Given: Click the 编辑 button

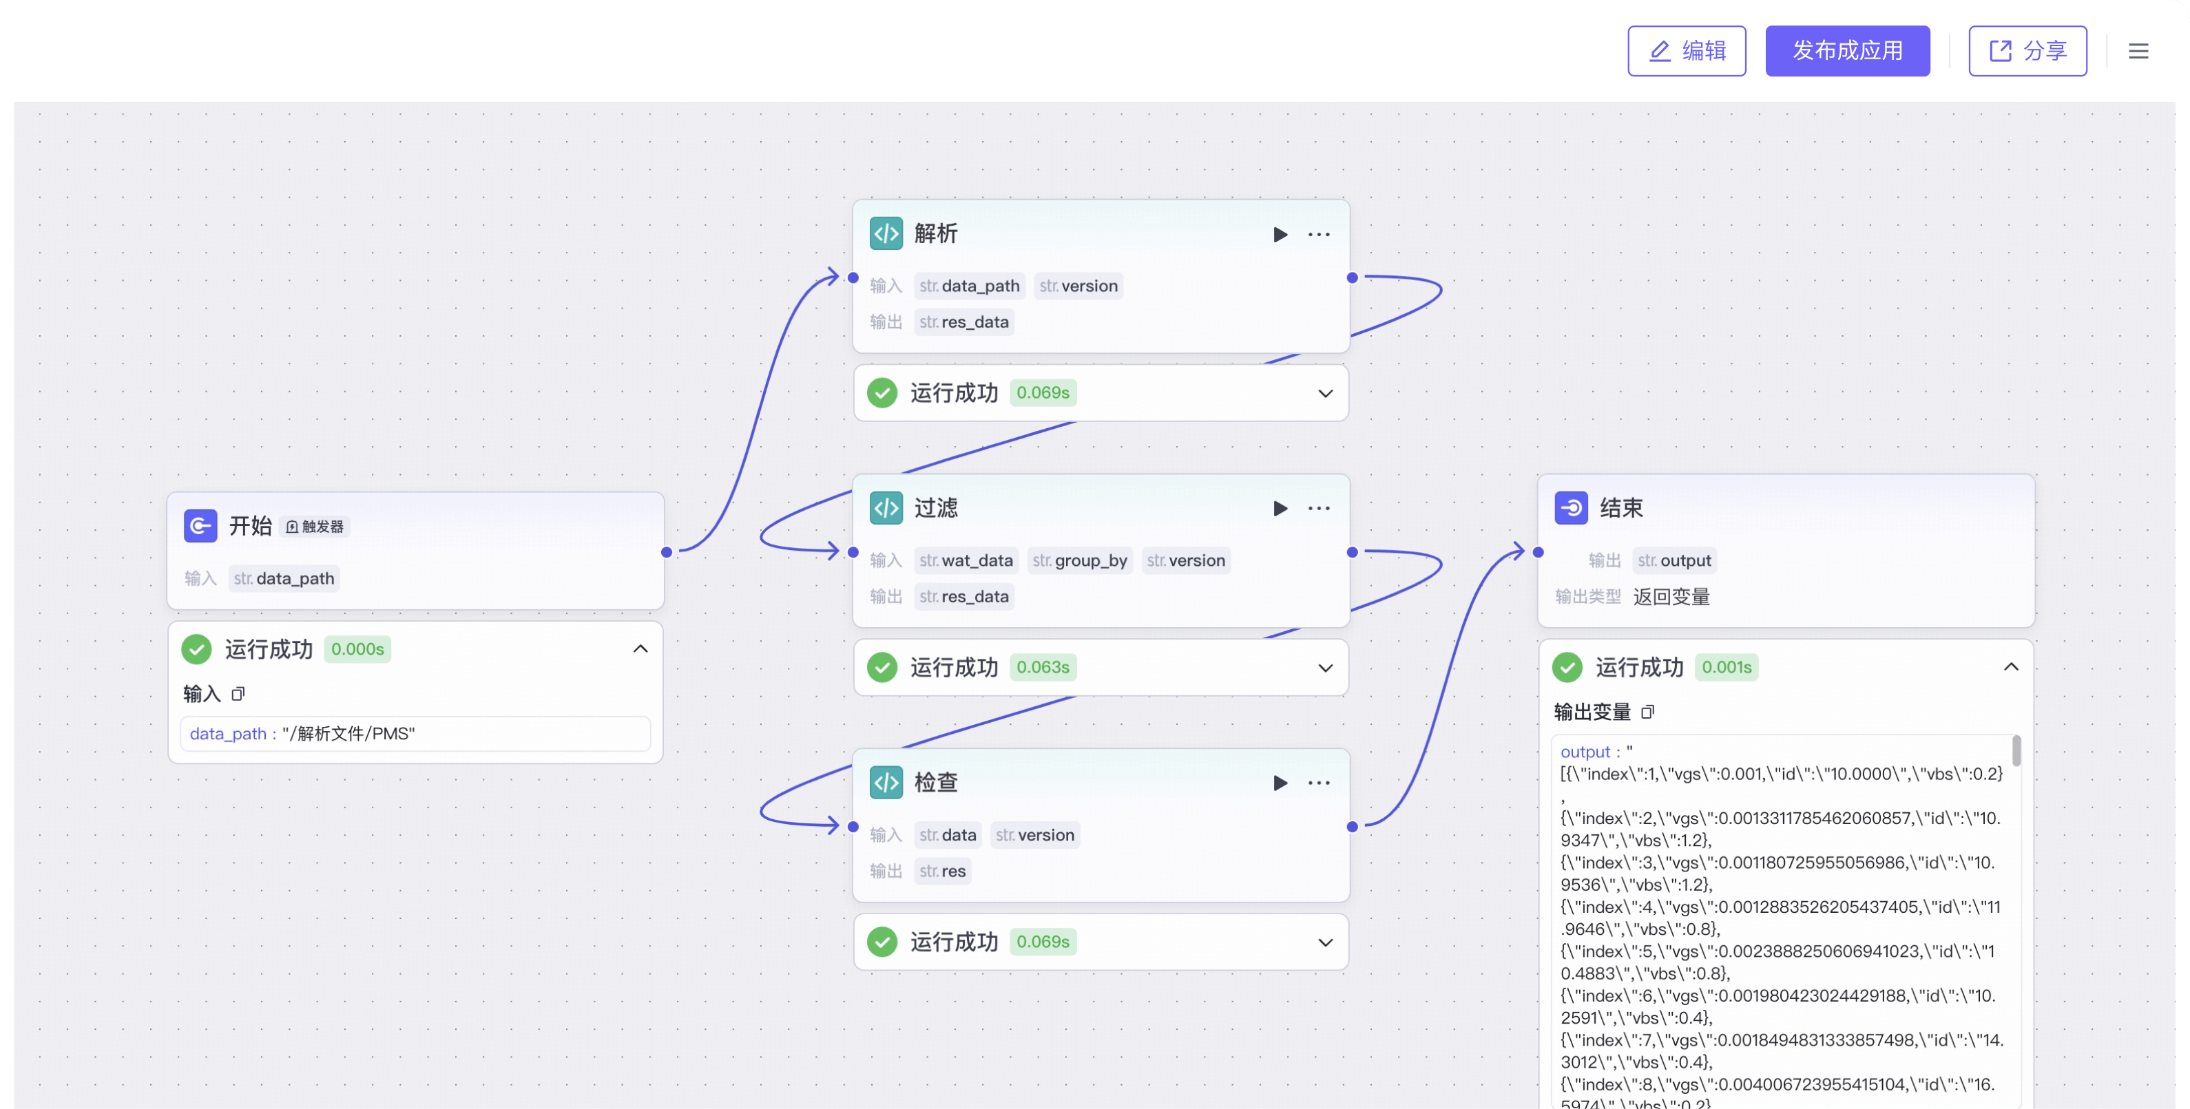Looking at the screenshot, I should pyautogui.click(x=1686, y=52).
